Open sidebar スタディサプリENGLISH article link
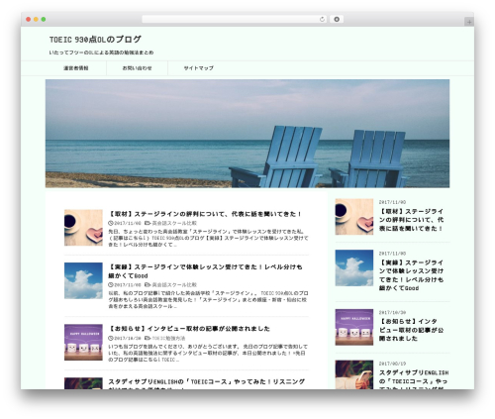Viewport: 495px width, 419px height. [414, 379]
